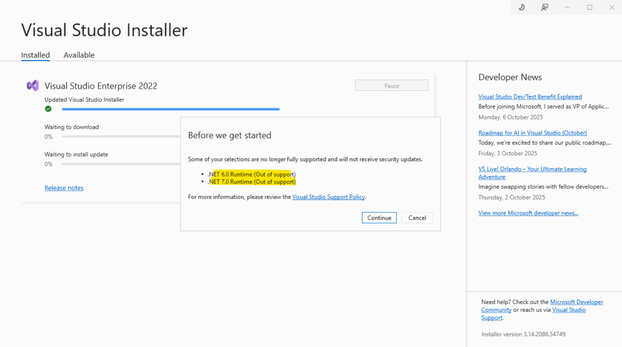Click the Waiting to install update label
The image size is (622, 347).
[76, 155]
